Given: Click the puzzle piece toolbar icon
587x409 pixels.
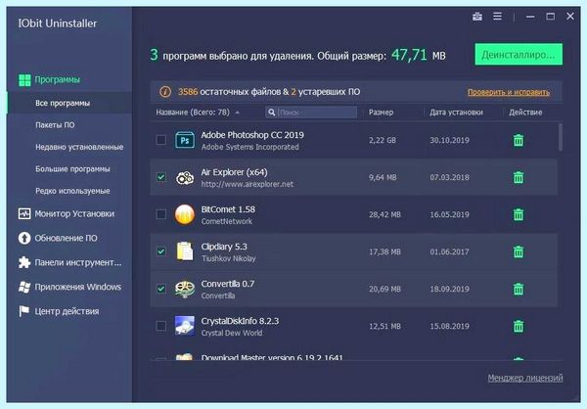Looking at the screenshot, I should [x=24, y=262].
